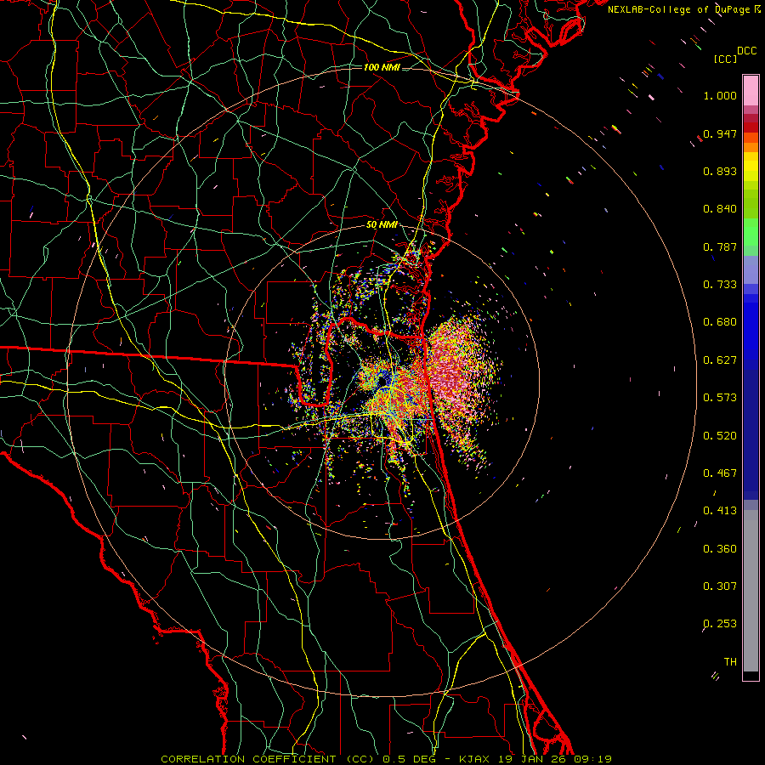The height and width of the screenshot is (765, 765).
Task: Click the 0.520 legend value
Action: (720, 436)
